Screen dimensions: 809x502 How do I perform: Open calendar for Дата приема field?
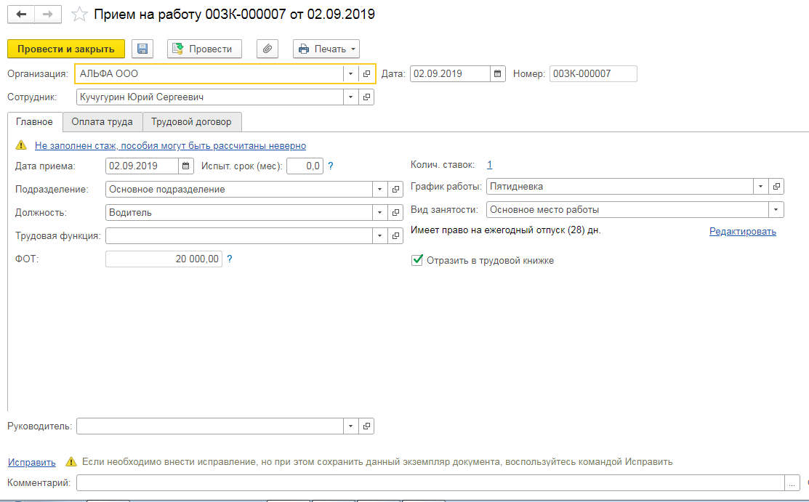[x=186, y=166]
